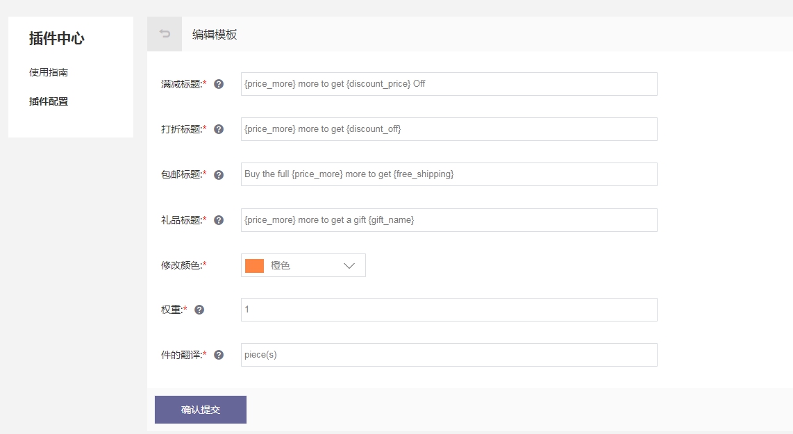This screenshot has height=434, width=793.
Task: Focus the 满减标题 text input
Action: (x=449, y=84)
